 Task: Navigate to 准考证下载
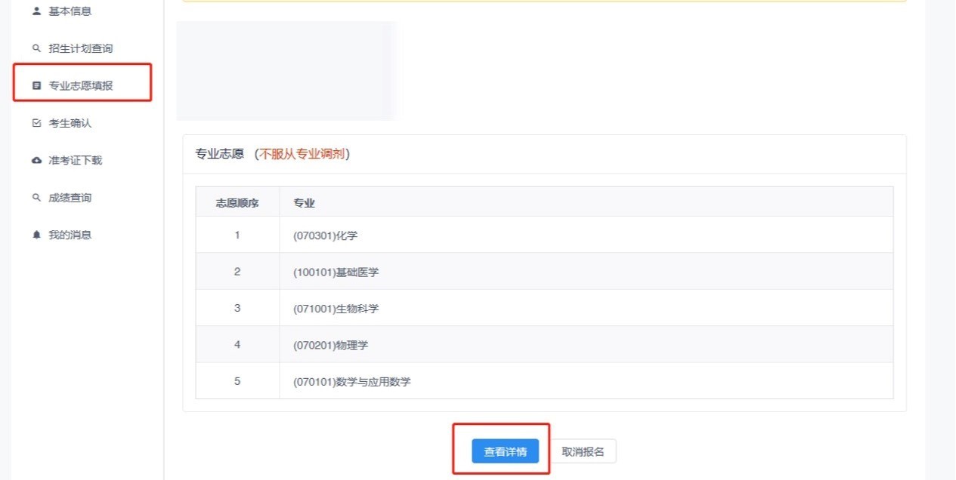click(x=75, y=161)
